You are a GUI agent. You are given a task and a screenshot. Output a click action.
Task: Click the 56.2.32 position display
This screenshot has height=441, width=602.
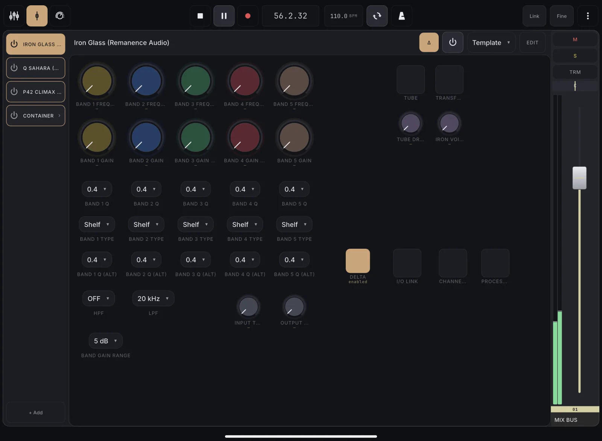290,16
